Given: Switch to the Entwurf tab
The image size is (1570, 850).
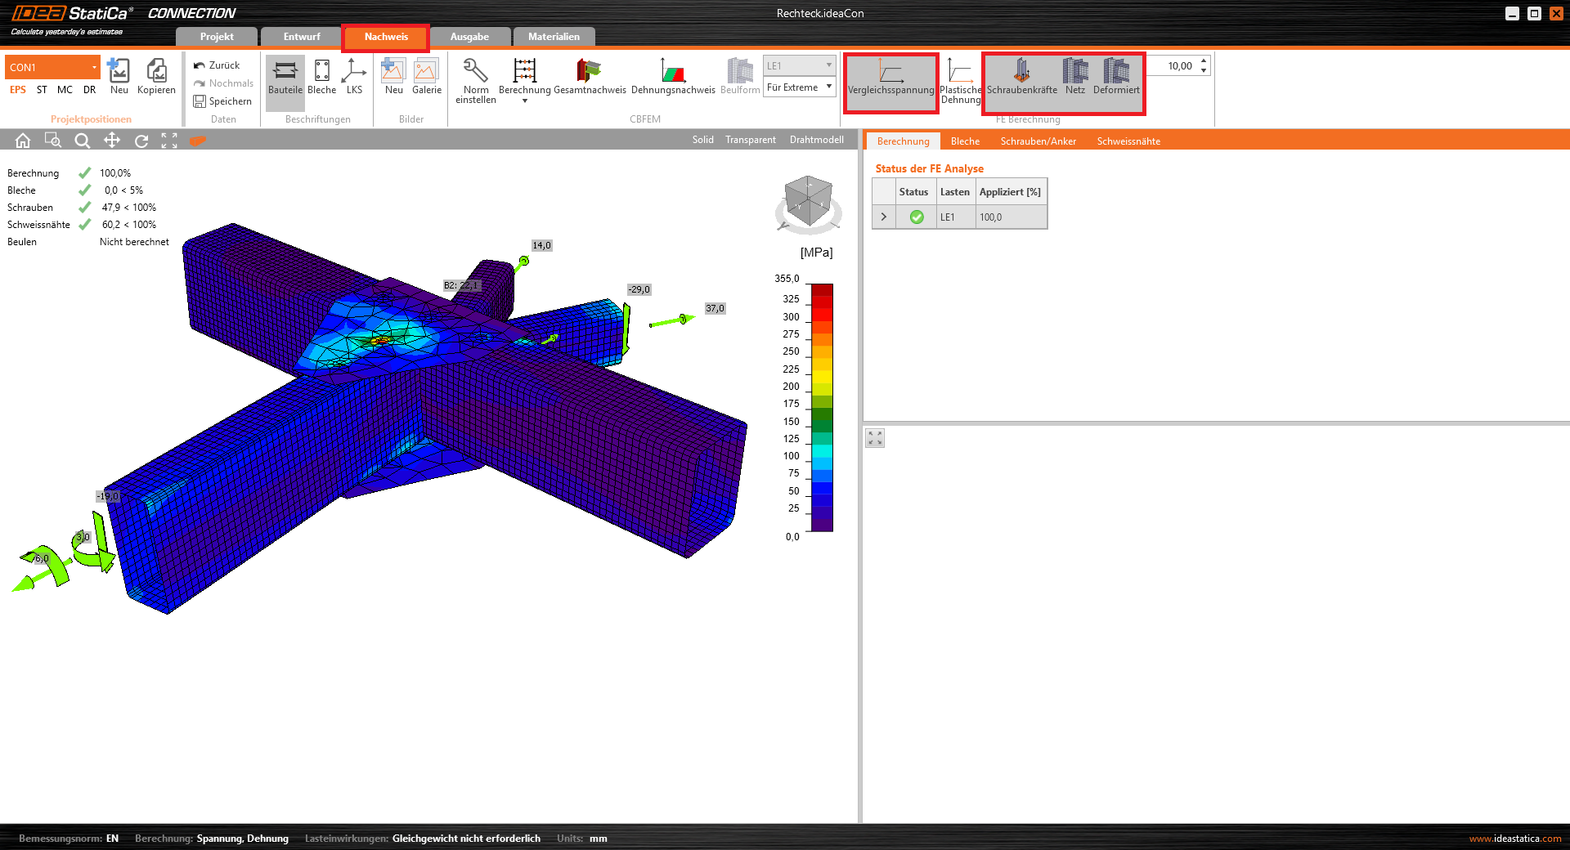Looking at the screenshot, I should pyautogui.click(x=301, y=37).
